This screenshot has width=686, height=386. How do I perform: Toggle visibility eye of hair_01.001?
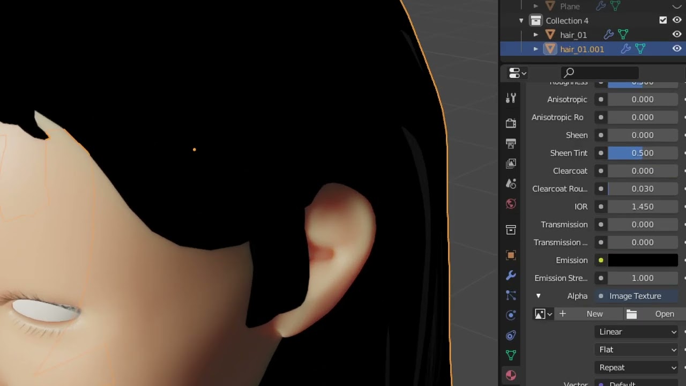tap(677, 49)
